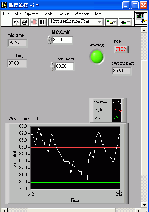Click the Abort Execution red stop icon
Image resolution: width=149 pixels, height=212 pixels.
[x=34, y=22]
